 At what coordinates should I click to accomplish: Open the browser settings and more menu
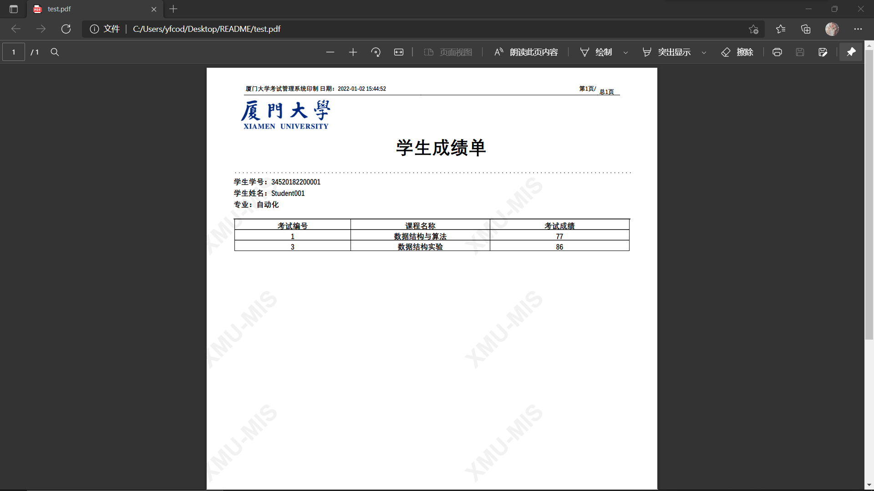[858, 29]
